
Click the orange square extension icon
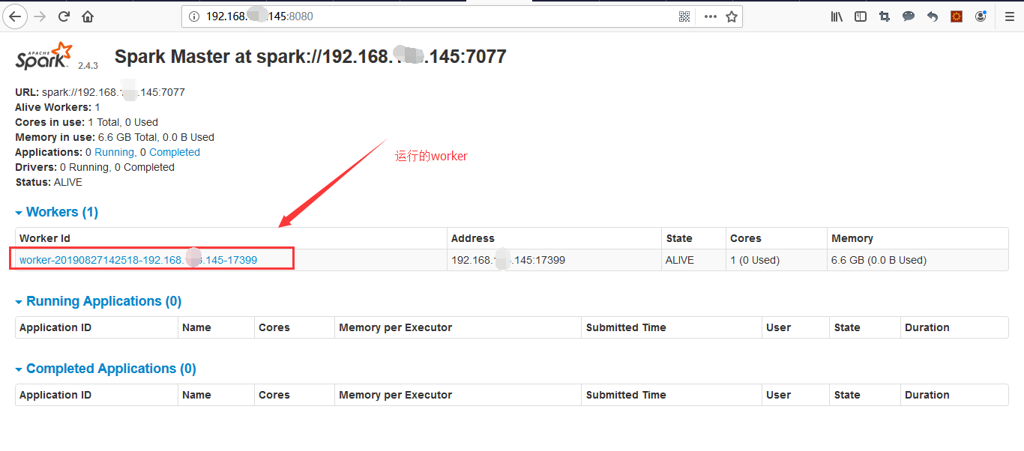point(957,16)
